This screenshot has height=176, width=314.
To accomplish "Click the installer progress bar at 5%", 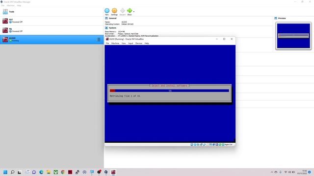I will [x=169, y=90].
